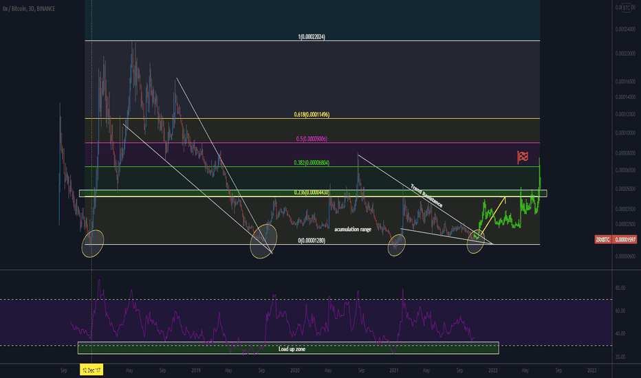Image resolution: width=641 pixels, height=378 pixels.
Task: Select the "Load up zone" rectangle label
Action: coord(292,349)
